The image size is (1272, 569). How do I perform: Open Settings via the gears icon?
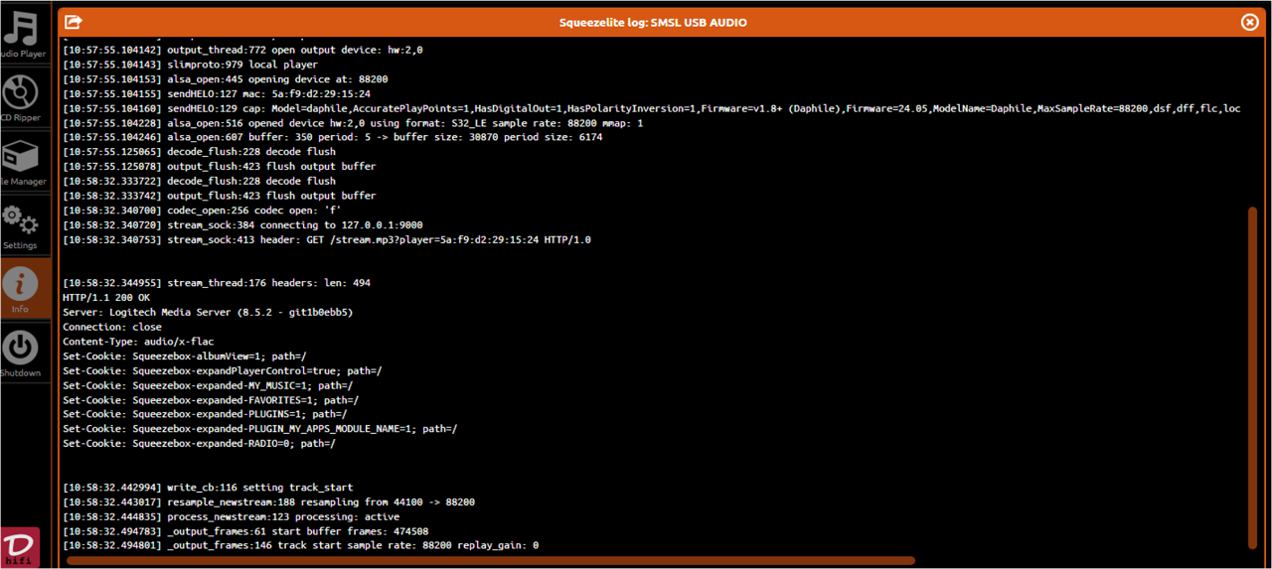point(19,220)
